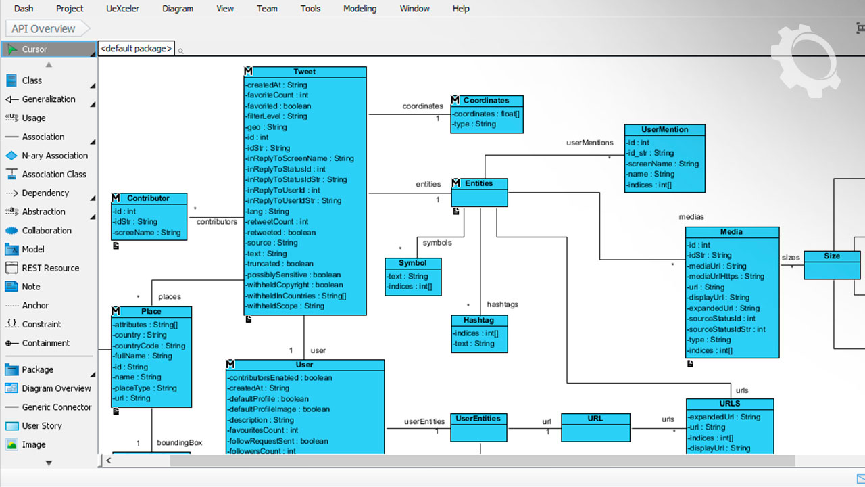Activate the Cursor selection tool
865x487 pixels.
coord(34,49)
